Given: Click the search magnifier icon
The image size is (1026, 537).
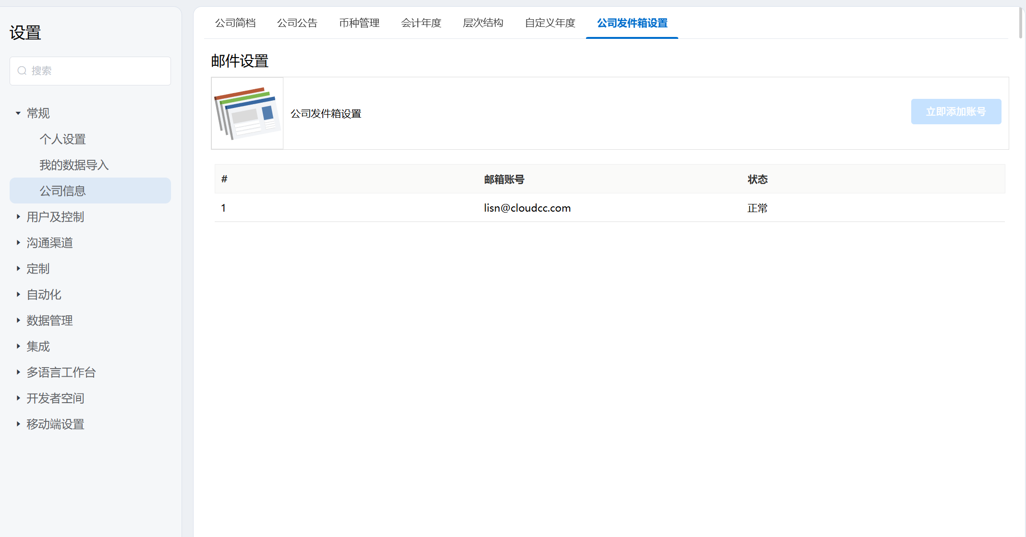Looking at the screenshot, I should [22, 71].
